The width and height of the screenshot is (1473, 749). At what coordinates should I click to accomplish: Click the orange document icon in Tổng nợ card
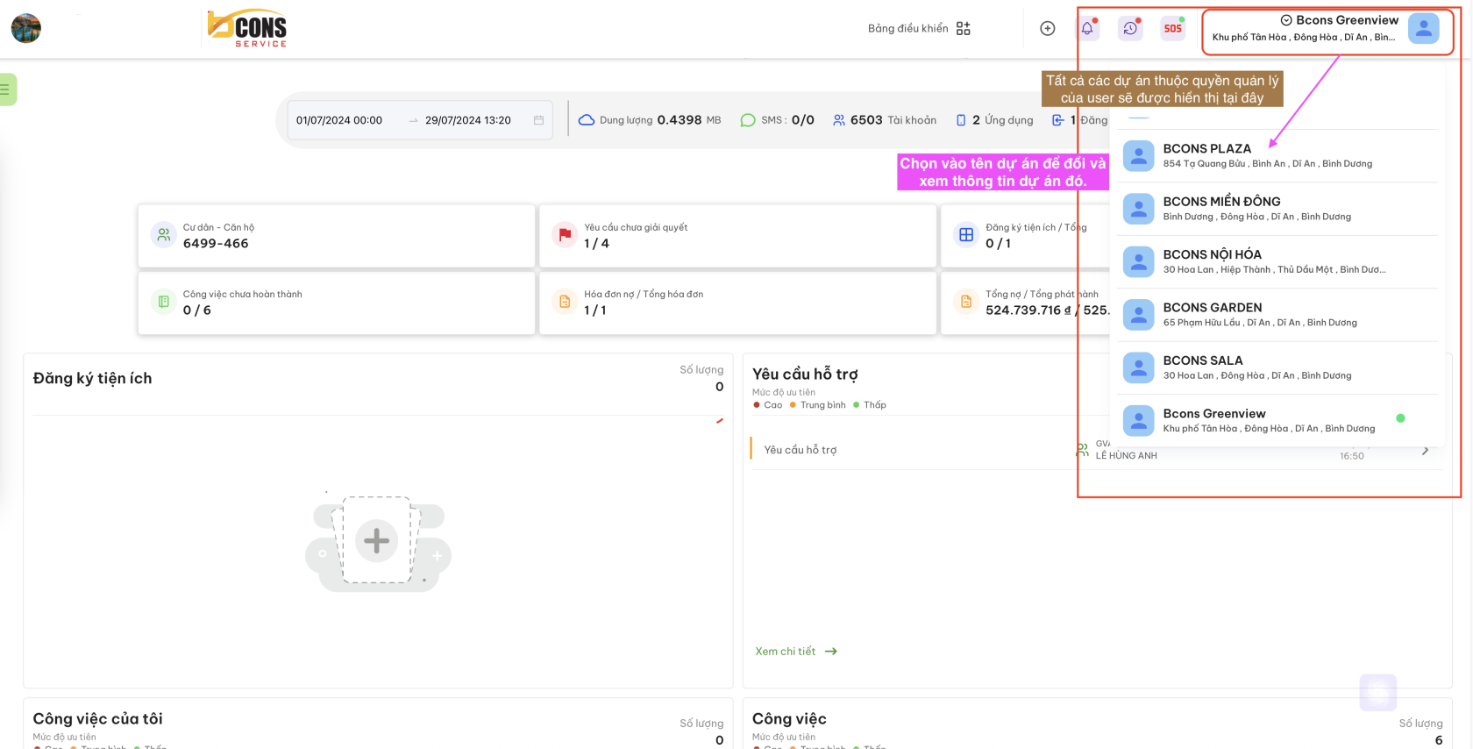[x=966, y=302]
